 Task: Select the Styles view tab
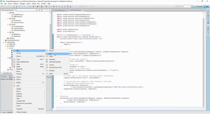pyautogui.click(x=5, y=77)
